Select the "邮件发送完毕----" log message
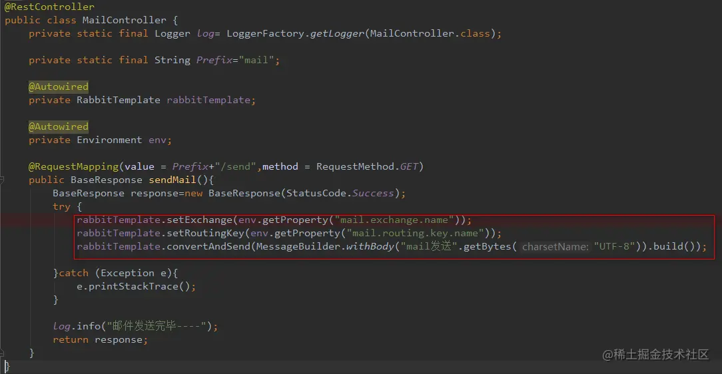 click(x=157, y=326)
